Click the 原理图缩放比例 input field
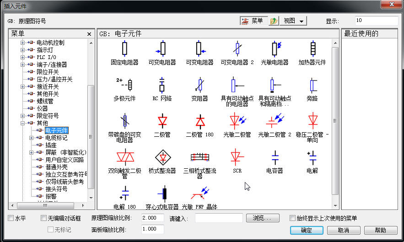The height and width of the screenshot is (242, 404). click(152, 218)
